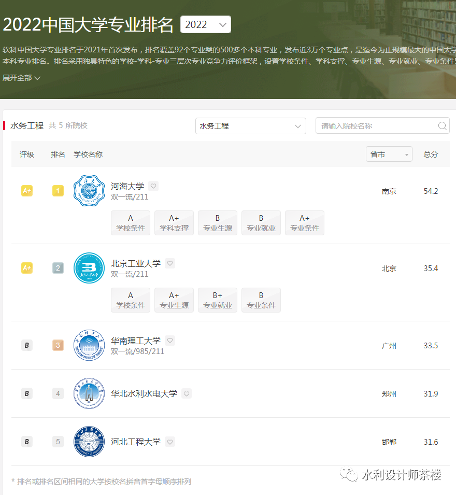Expand full description via 展开全部
The width and height of the screenshot is (456, 495).
21,78
